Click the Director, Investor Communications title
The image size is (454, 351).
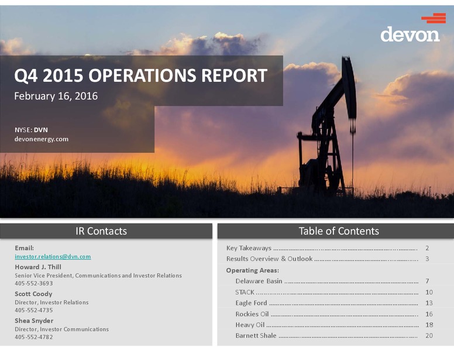click(61, 329)
